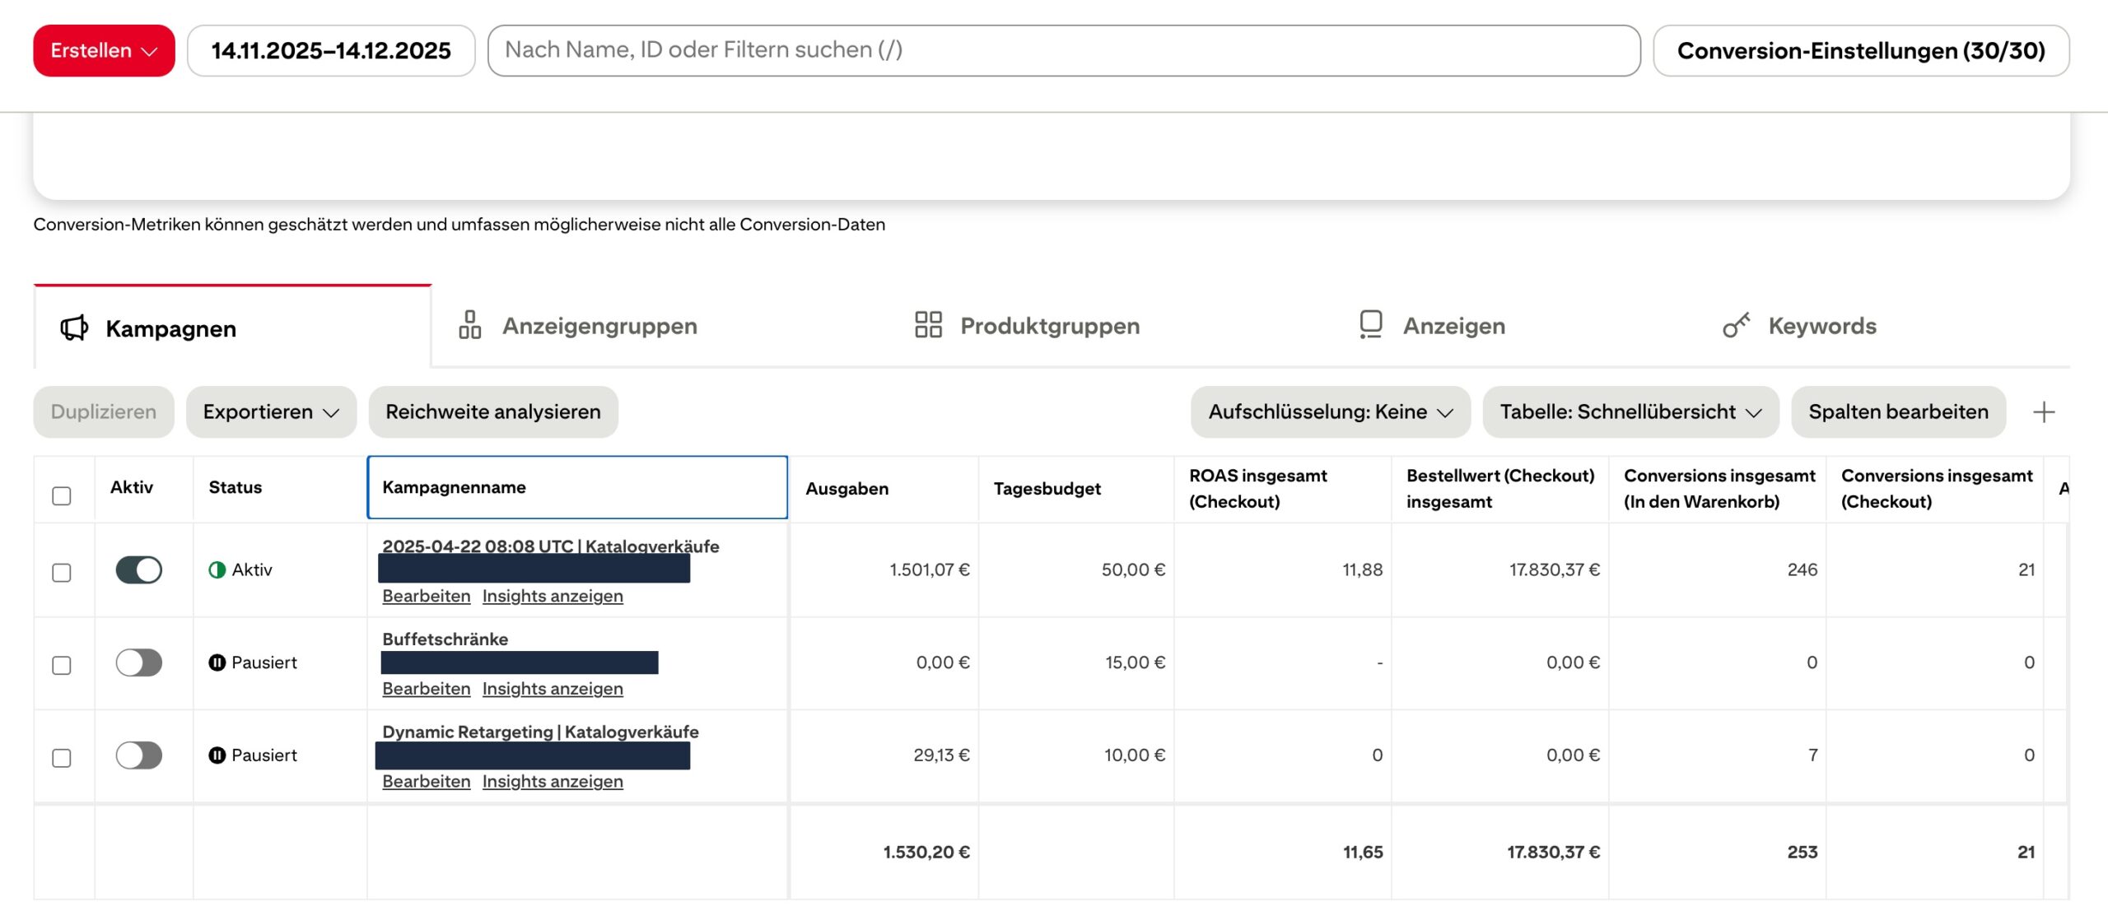
Task: Enable the Buffetschränke campaign toggle
Action: [139, 662]
